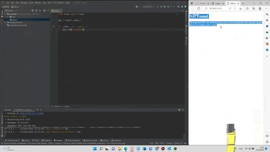Close the 404 Not Found tab in Edge
The height and width of the screenshot is (152, 270).
click(238, 3)
